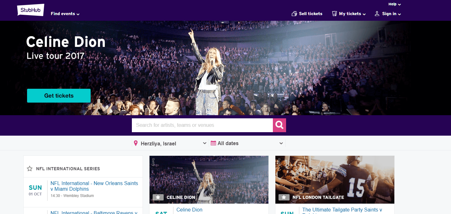Open the Saints v Miami Dolphins event link

pos(94,186)
